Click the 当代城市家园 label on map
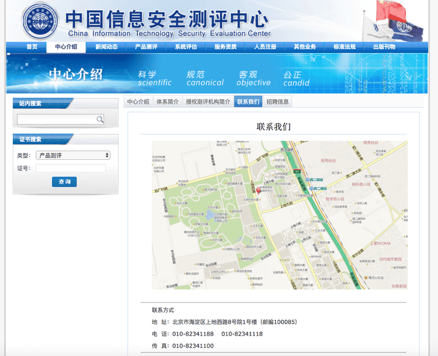 [x=390, y=259]
